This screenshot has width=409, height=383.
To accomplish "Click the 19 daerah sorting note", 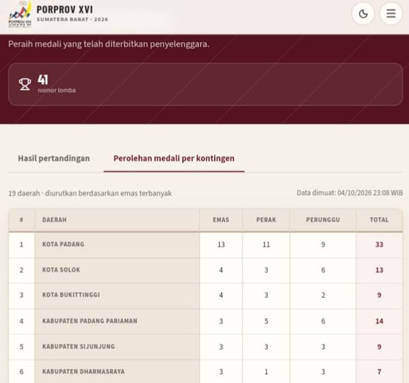I will coord(90,193).
